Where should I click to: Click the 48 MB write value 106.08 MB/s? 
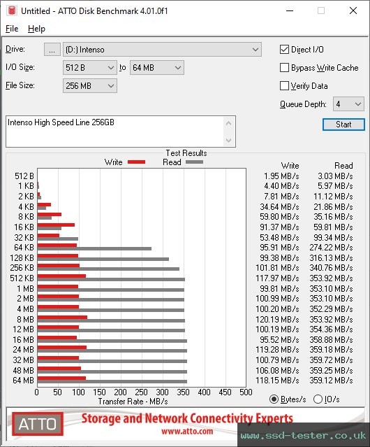pos(277,370)
